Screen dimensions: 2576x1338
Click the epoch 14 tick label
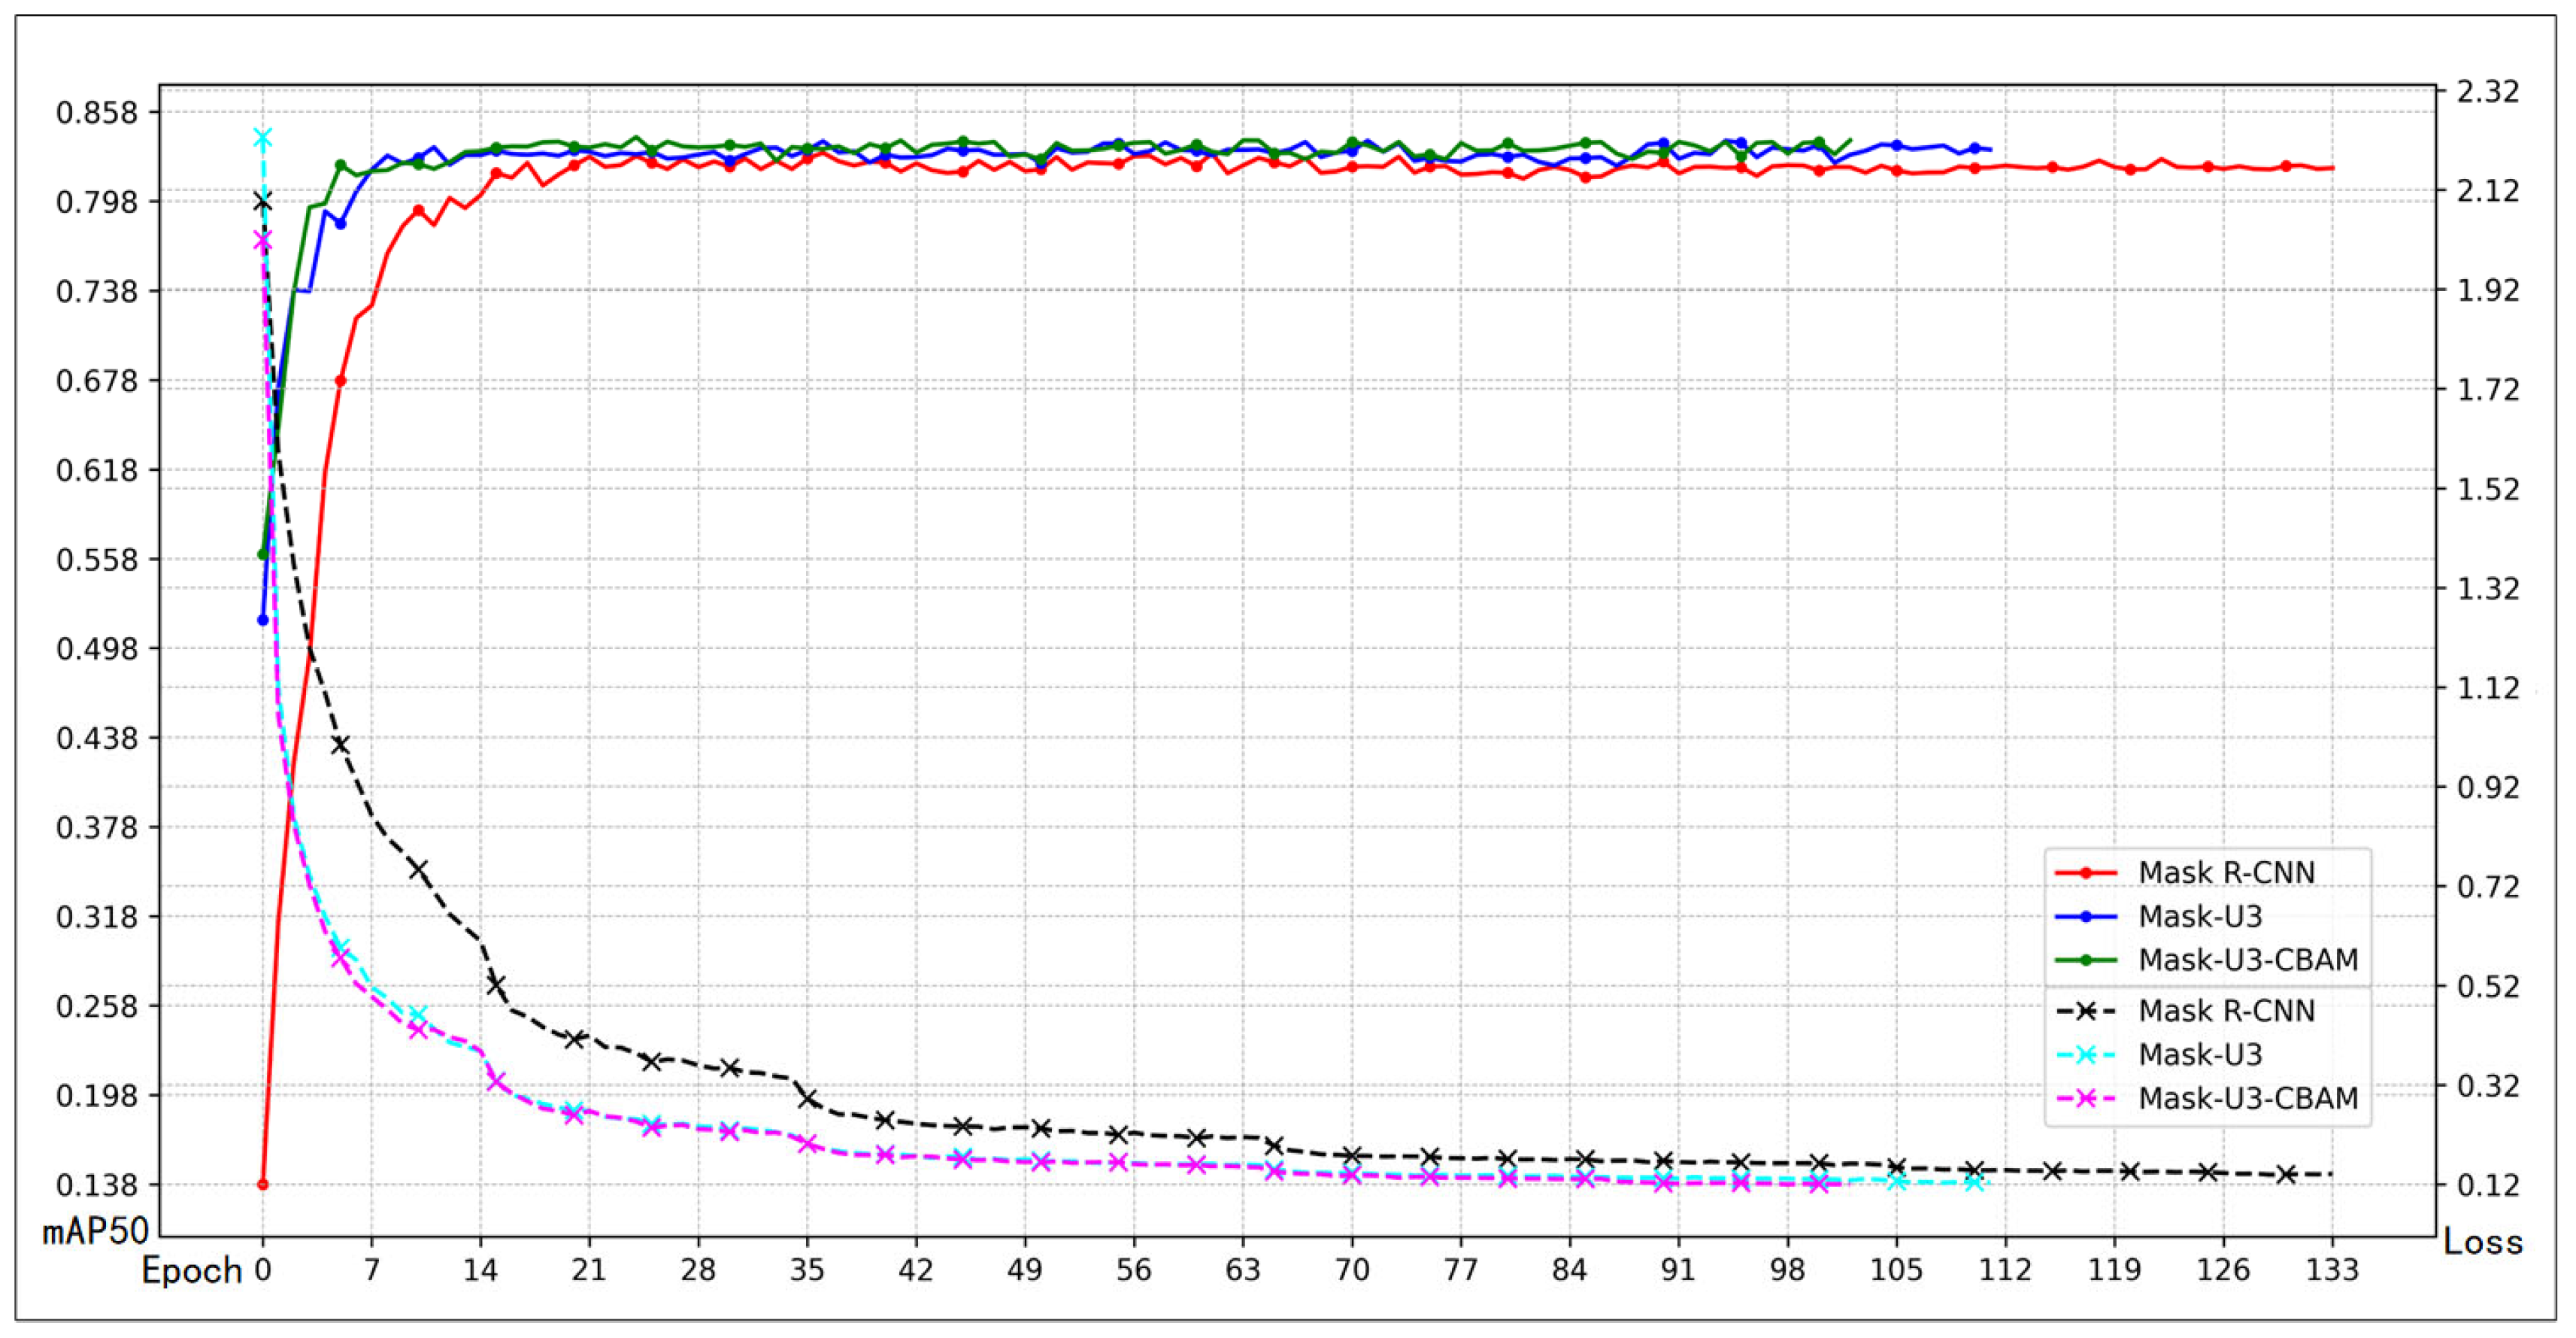click(x=480, y=1270)
